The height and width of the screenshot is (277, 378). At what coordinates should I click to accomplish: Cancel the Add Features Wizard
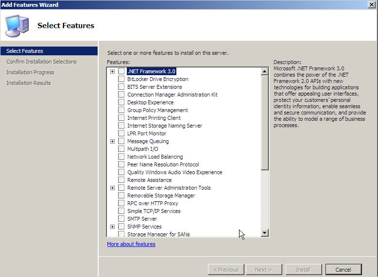pos(344,270)
